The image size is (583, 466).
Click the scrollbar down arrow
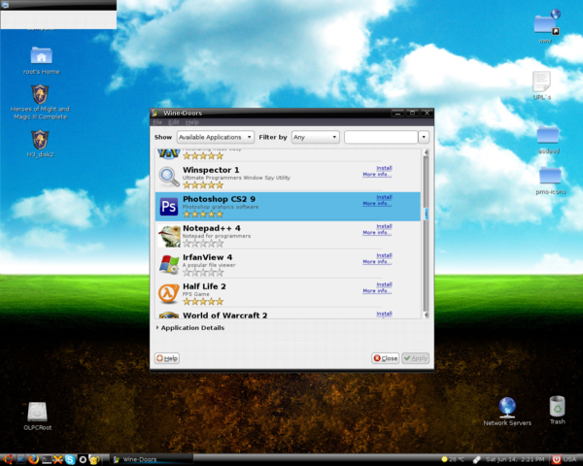pos(427,316)
